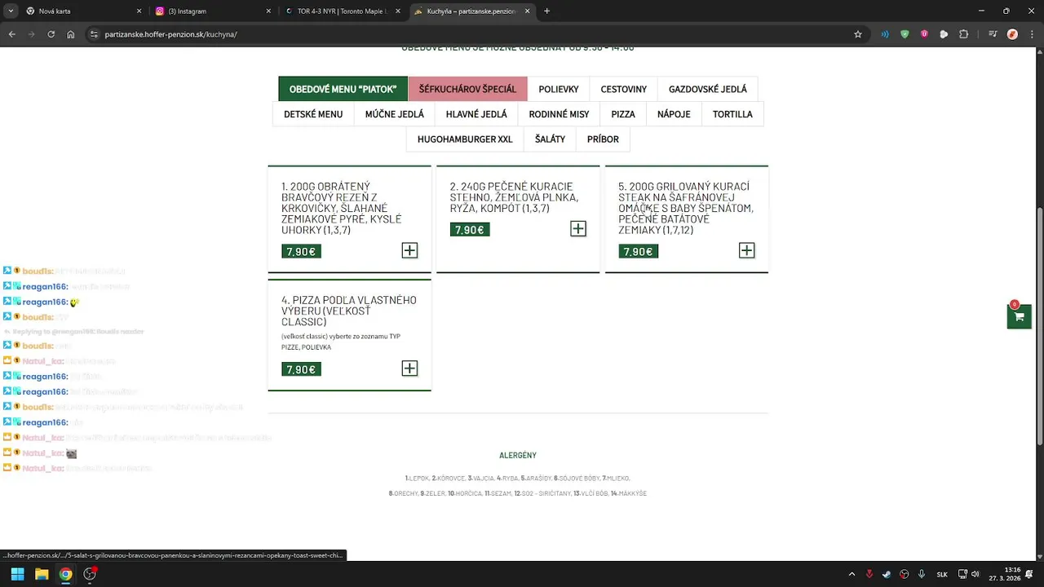The width and height of the screenshot is (1044, 587).
Task: Click the reagan166 emoji chat message
Action: [41, 302]
